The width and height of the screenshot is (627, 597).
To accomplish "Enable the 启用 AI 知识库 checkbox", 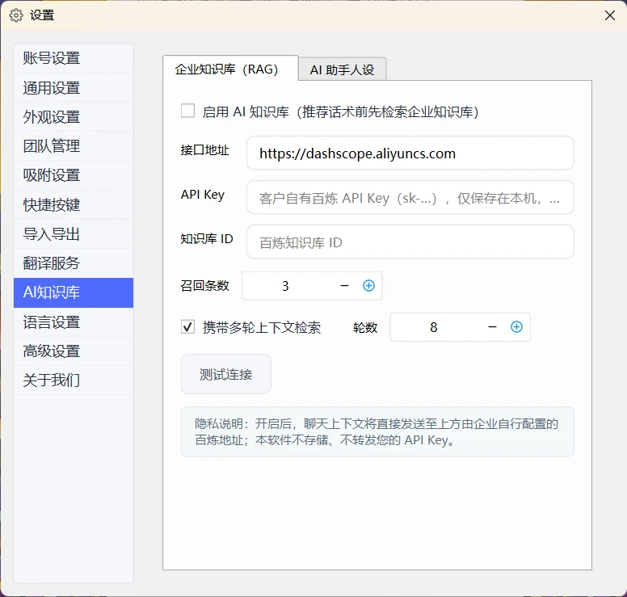I will pyautogui.click(x=188, y=111).
